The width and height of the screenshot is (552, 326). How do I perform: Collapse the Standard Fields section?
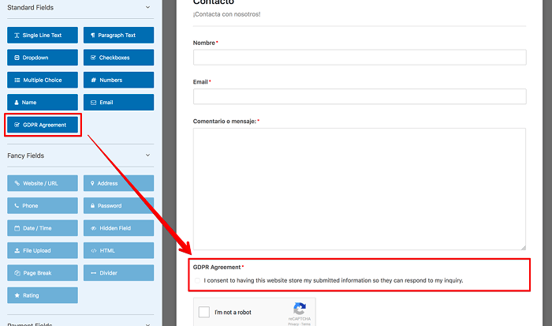coord(148,7)
